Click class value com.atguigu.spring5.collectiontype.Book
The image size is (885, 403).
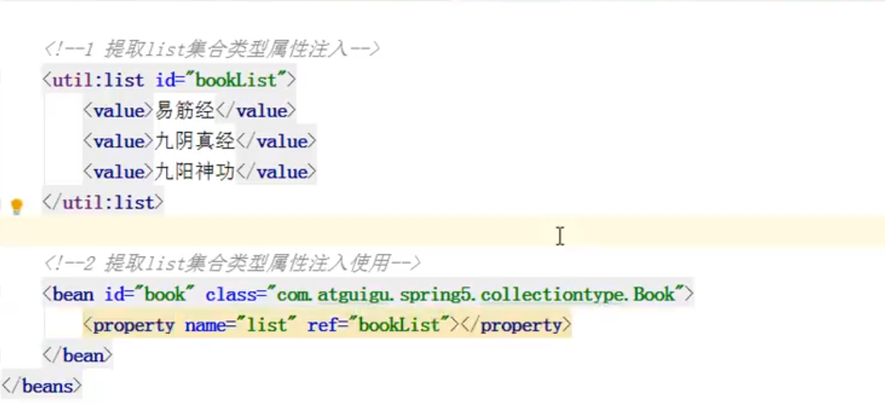(x=476, y=294)
